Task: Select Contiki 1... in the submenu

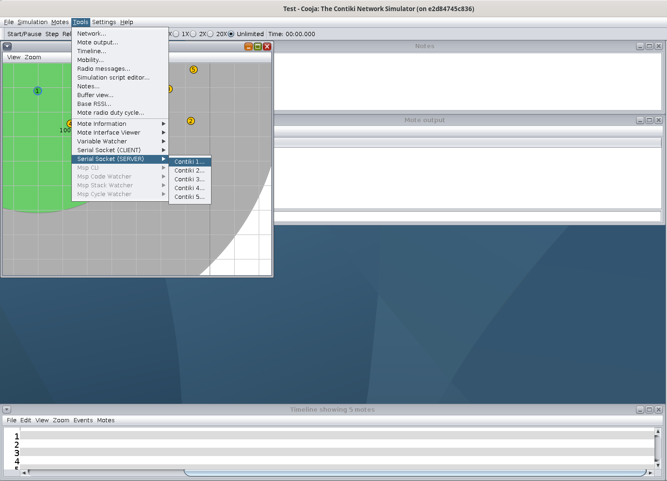Action: point(190,162)
